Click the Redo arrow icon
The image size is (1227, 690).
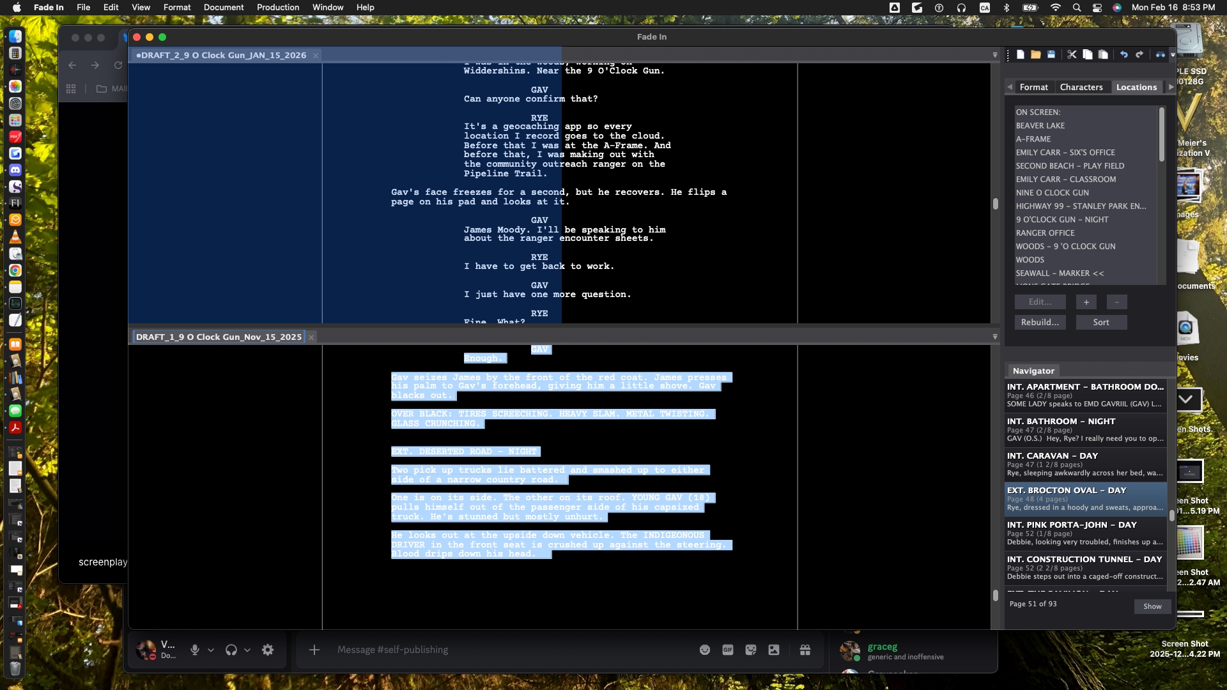point(1139,55)
